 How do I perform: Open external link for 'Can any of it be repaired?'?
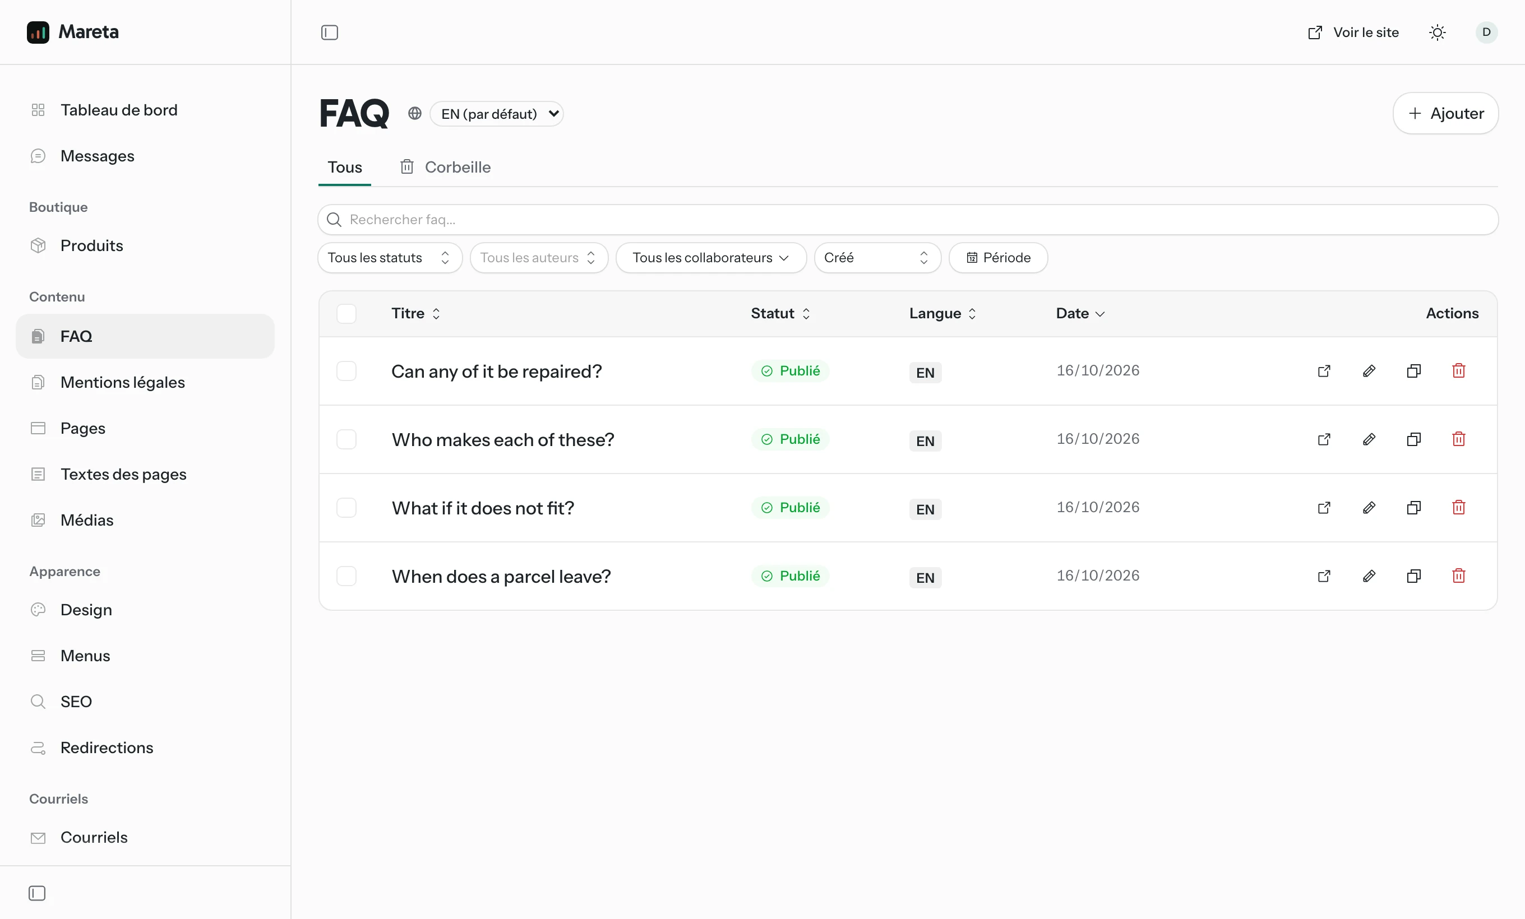point(1324,371)
